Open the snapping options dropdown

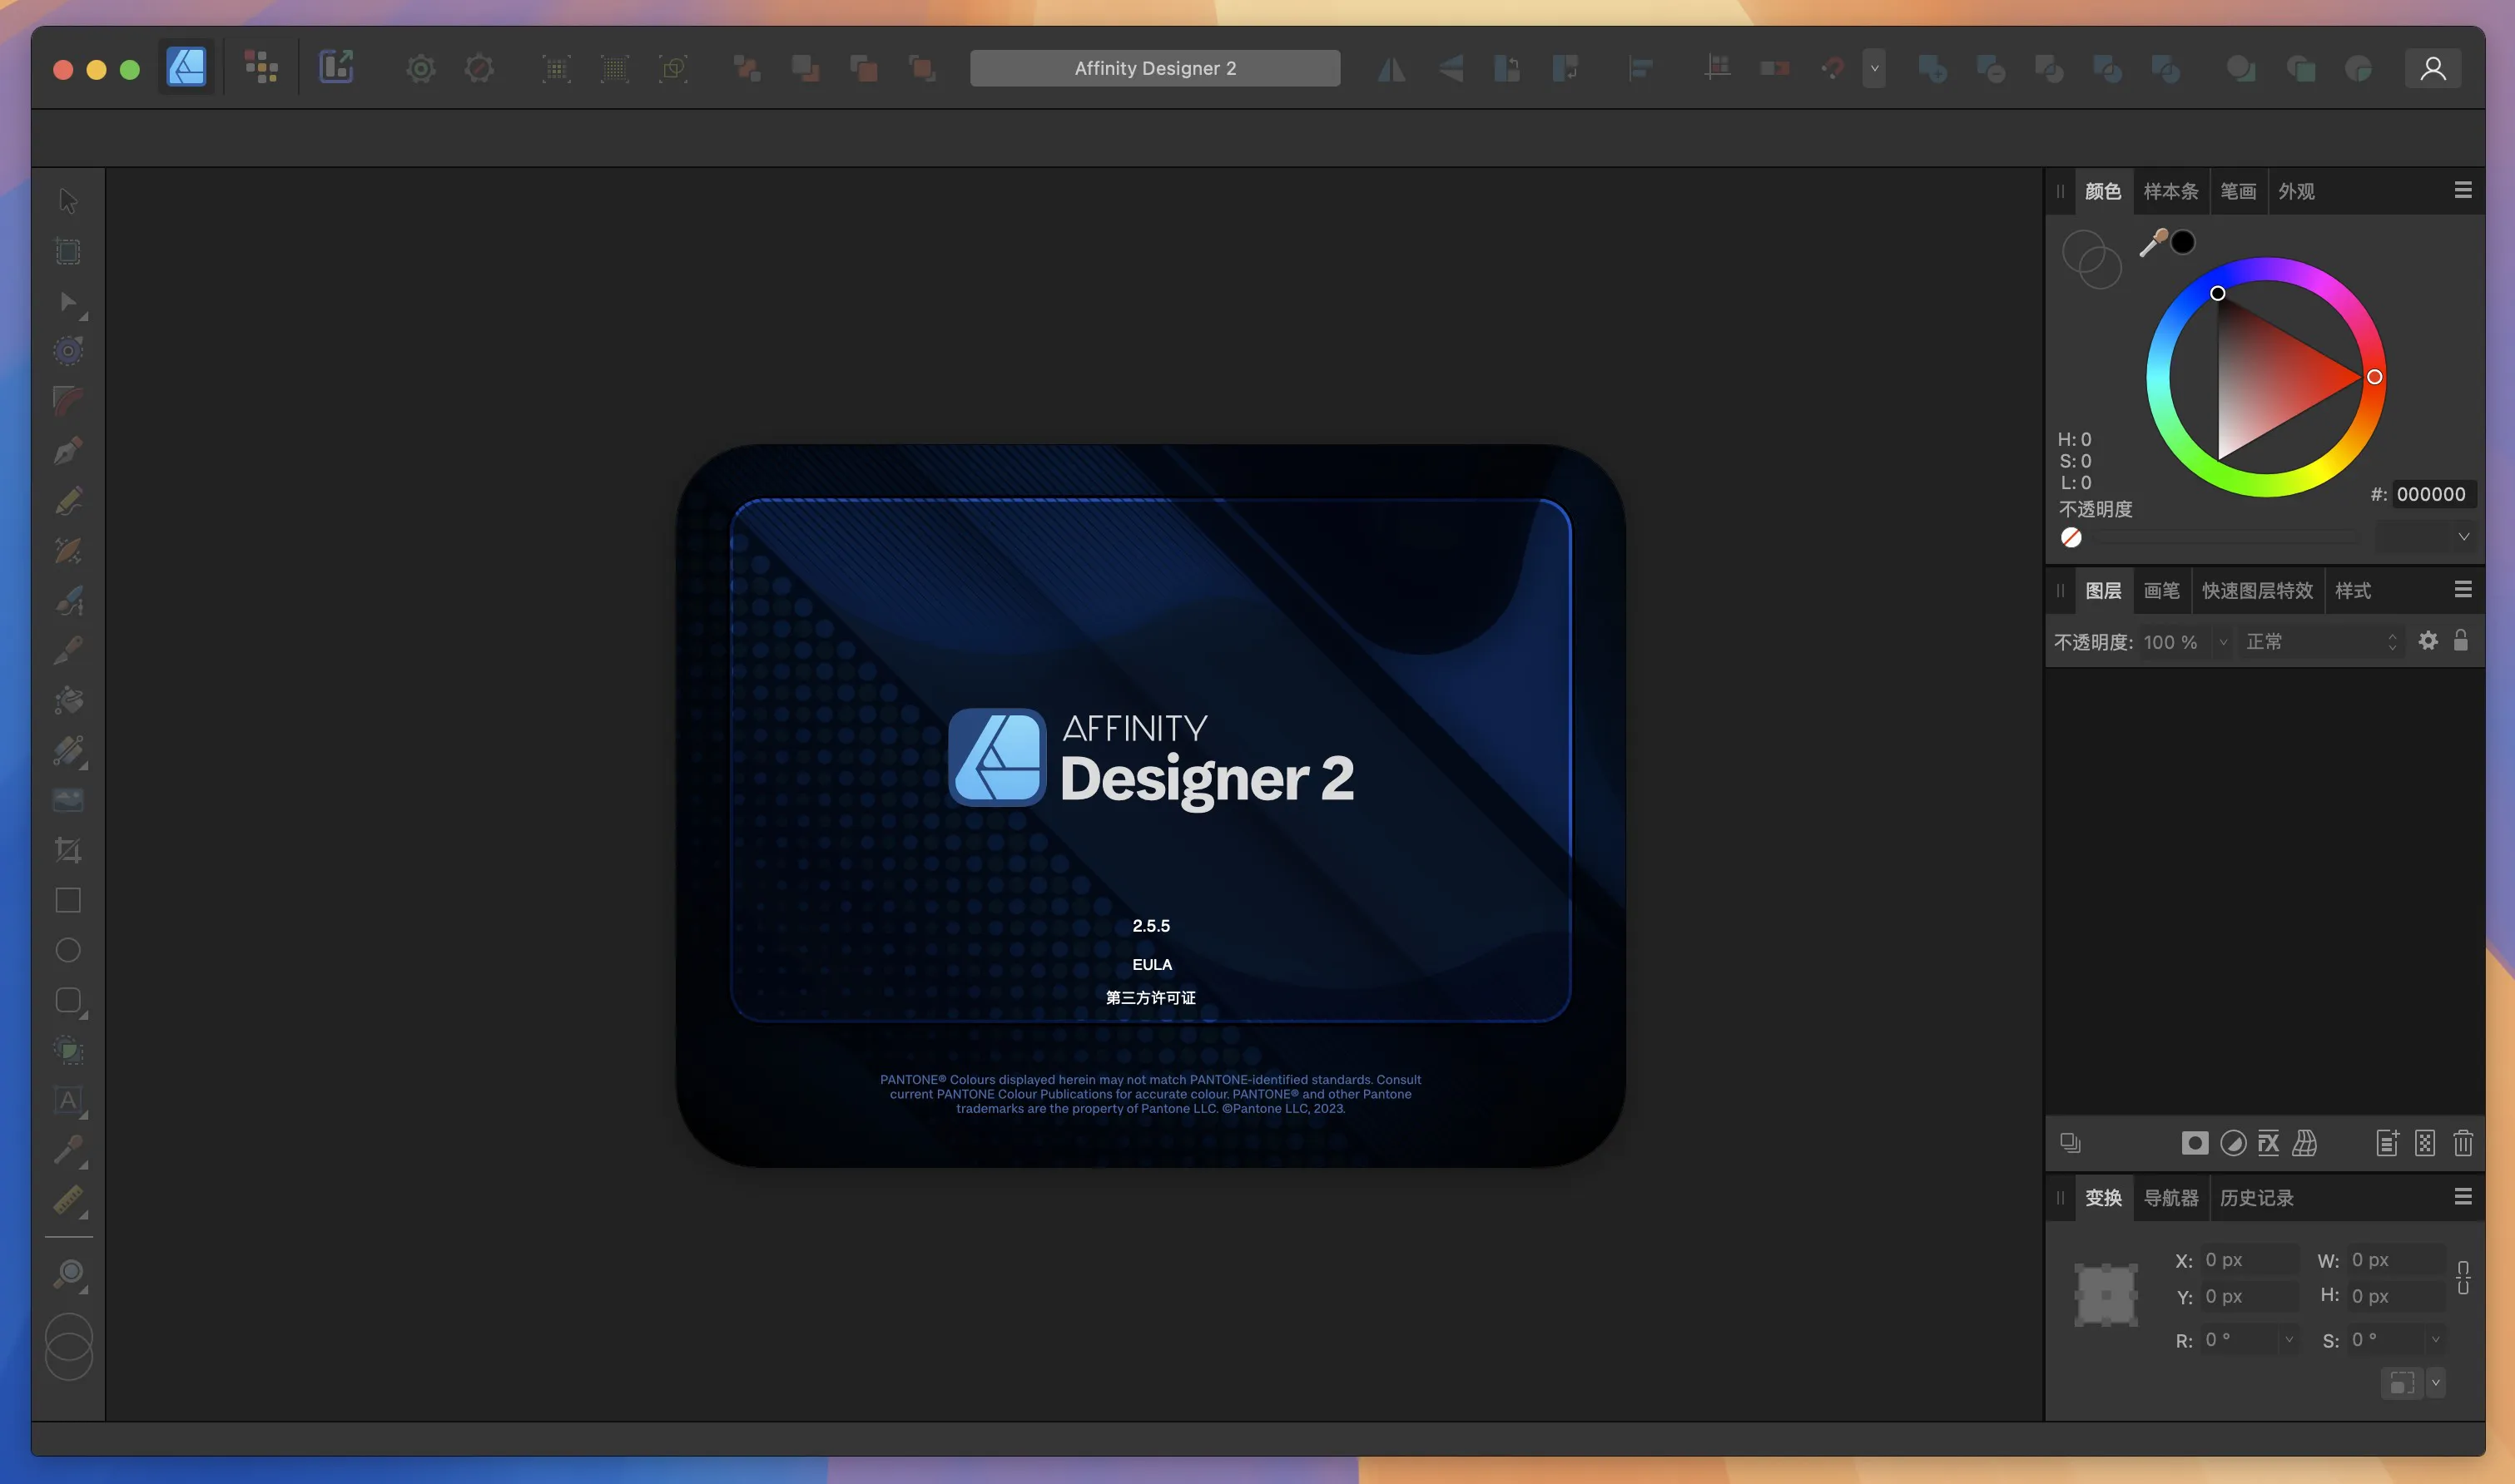1873,69
